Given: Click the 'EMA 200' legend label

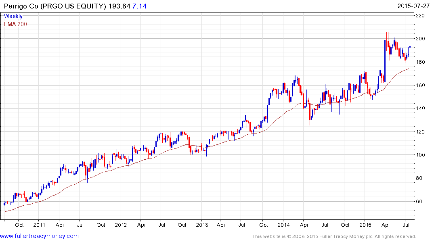Looking at the screenshot, I should (15, 24).
